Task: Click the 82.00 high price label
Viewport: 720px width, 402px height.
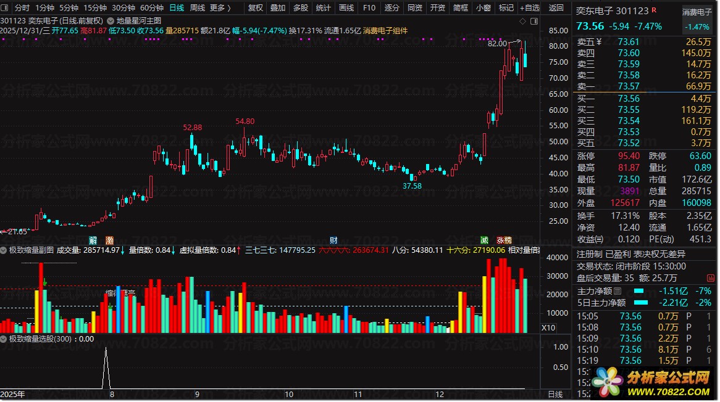Action: point(497,44)
